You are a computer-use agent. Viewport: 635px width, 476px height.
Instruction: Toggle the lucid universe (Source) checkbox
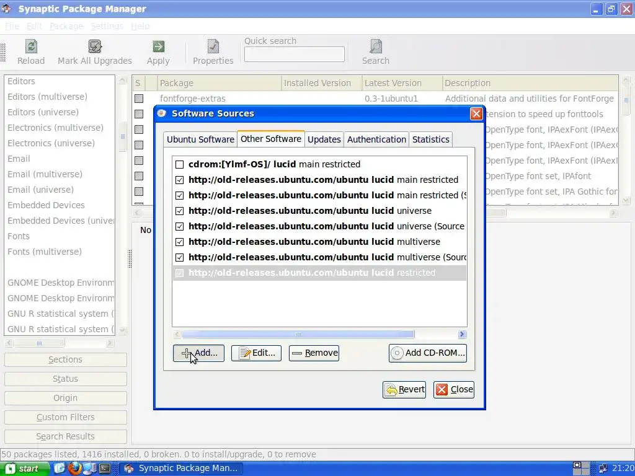[179, 226]
